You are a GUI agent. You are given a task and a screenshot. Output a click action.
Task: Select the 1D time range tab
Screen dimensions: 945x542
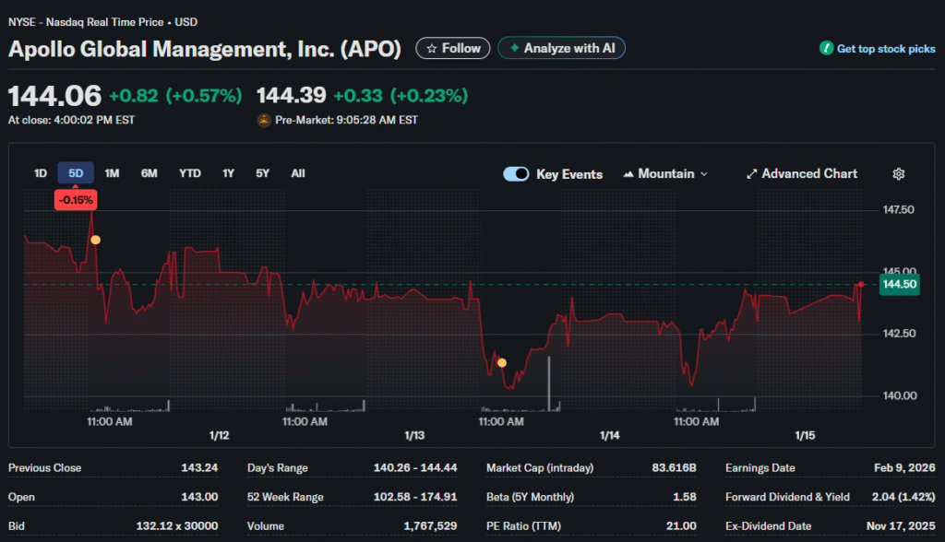click(x=41, y=173)
